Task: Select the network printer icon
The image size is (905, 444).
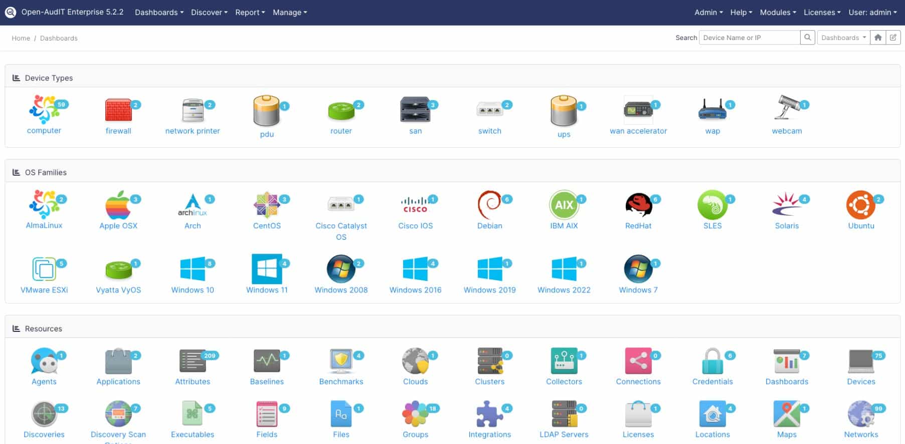Action: [x=193, y=110]
